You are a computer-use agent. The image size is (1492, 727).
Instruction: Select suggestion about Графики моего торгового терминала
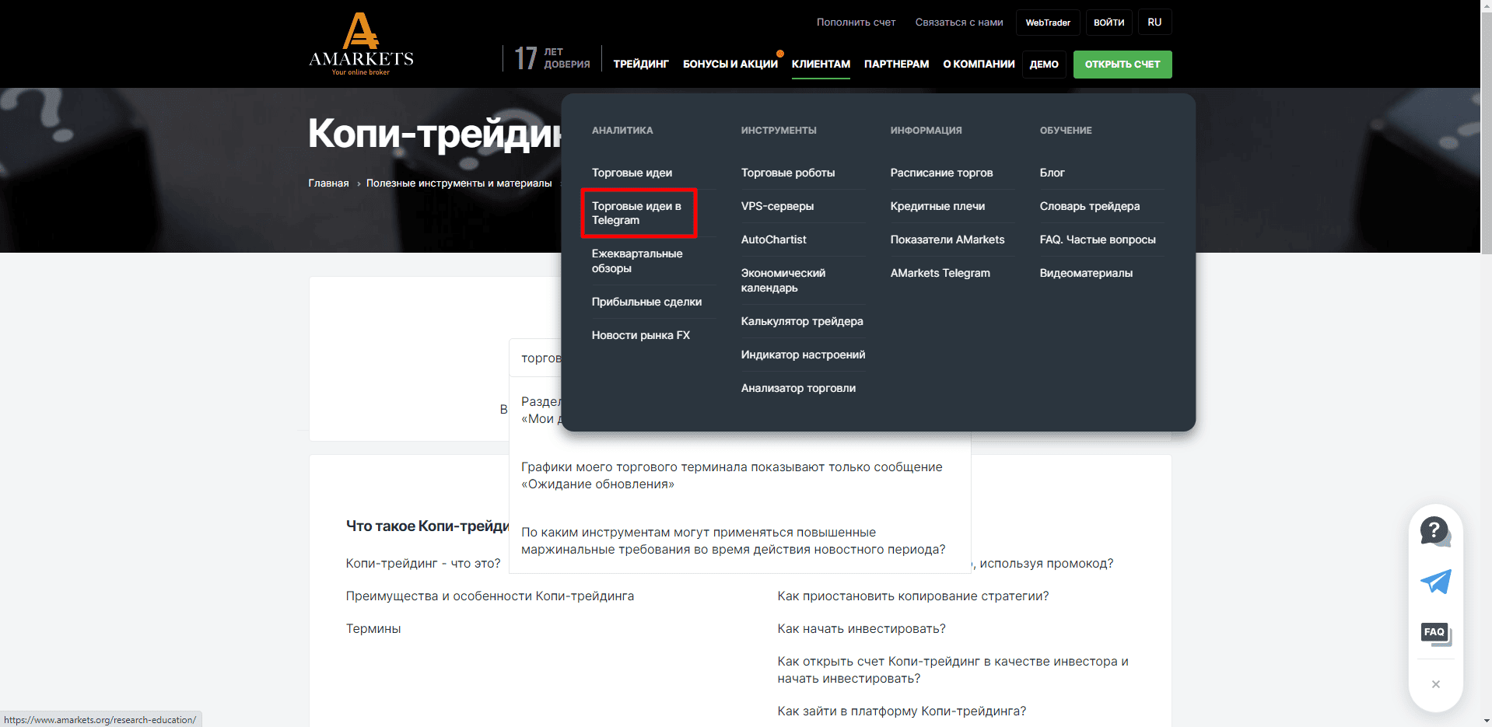pos(732,476)
